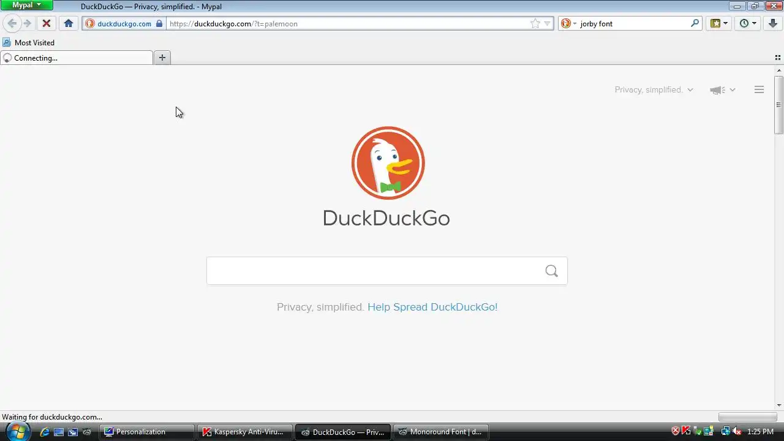The height and width of the screenshot is (441, 784).
Task: Open the Most Visited bookmarks folder
Action: tap(29, 42)
